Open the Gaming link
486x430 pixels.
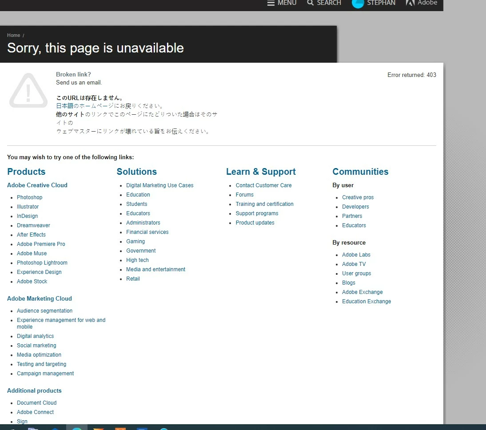tap(135, 241)
